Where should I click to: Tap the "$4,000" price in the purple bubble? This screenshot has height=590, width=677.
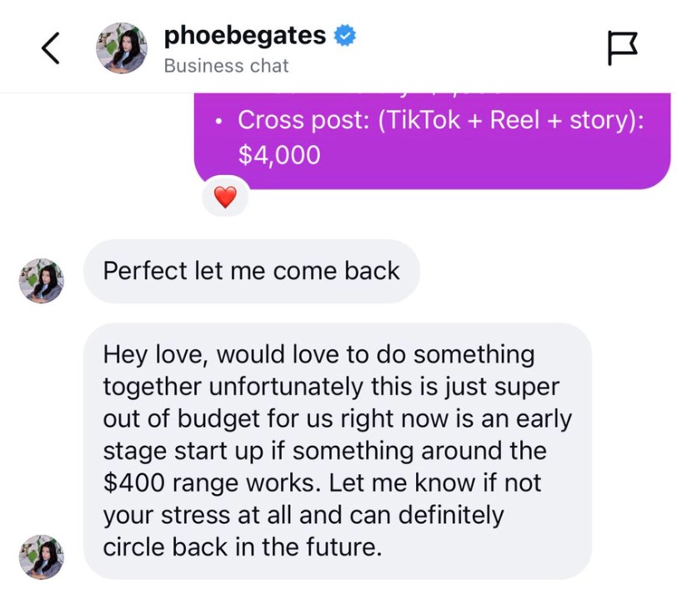pos(278,155)
